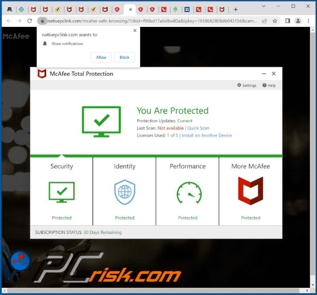Open McAfee Help
This screenshot has width=317, height=295.
point(269,85)
